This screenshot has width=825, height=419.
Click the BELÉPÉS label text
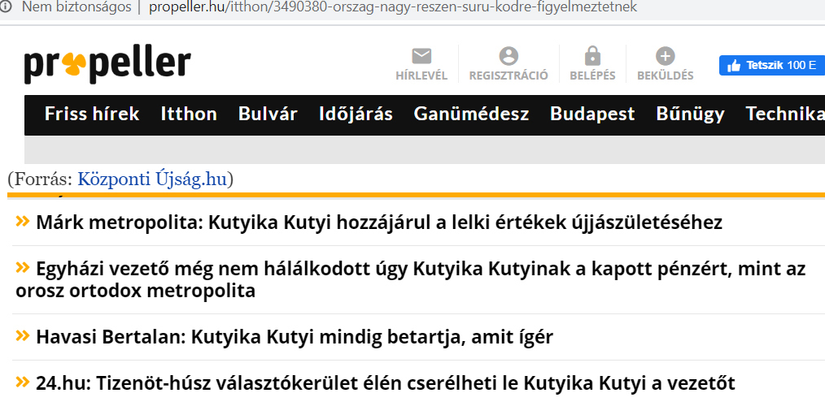click(592, 76)
